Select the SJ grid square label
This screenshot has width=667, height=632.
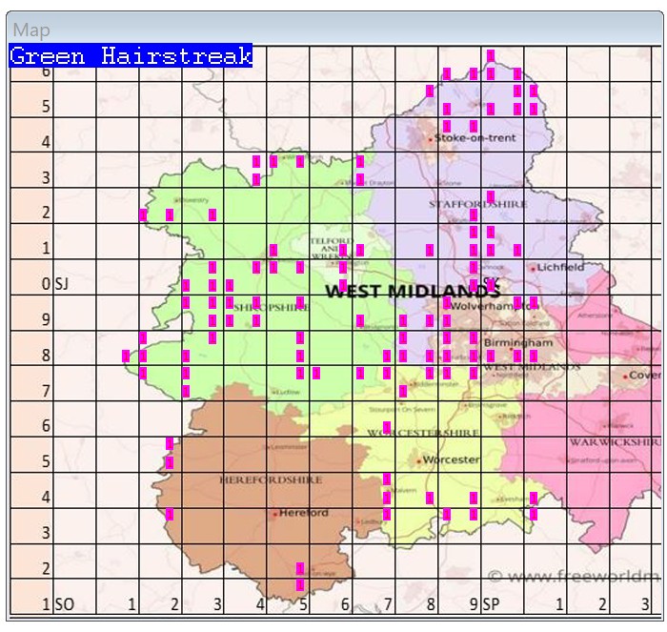click(63, 284)
